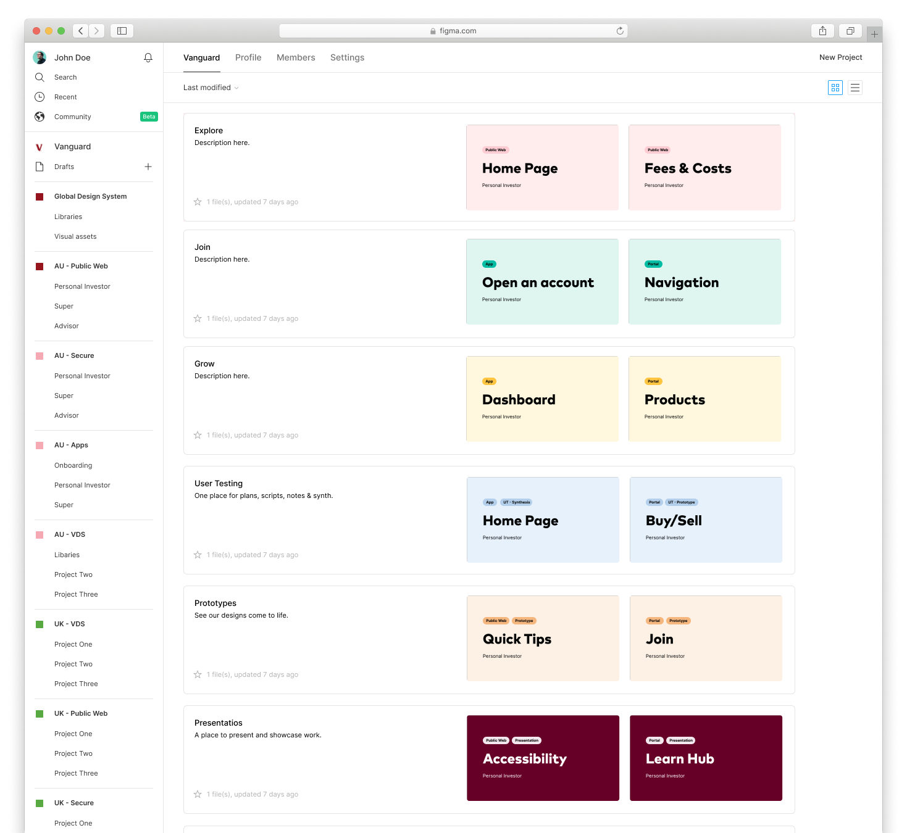Screen dimensions: 907x833
Task: Open the Profile tab
Action: click(x=248, y=57)
